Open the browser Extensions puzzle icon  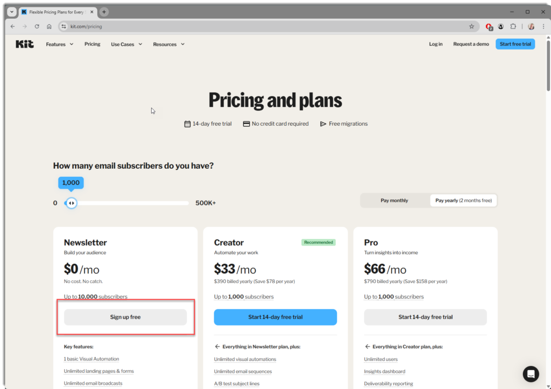(513, 26)
